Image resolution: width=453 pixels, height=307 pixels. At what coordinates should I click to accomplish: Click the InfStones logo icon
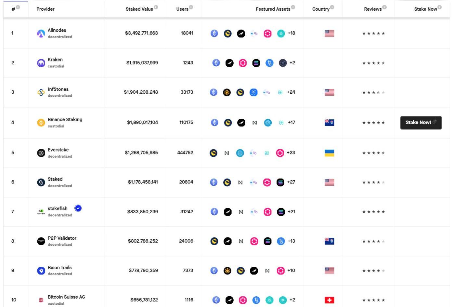41,92
